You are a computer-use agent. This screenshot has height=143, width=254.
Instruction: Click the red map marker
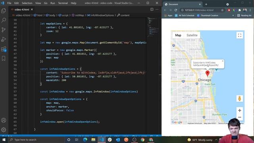[207, 73]
